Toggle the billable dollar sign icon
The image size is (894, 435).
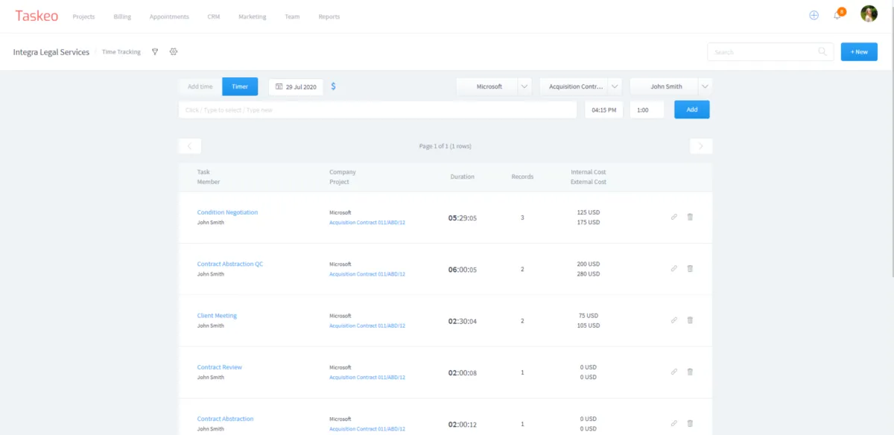[x=333, y=86]
